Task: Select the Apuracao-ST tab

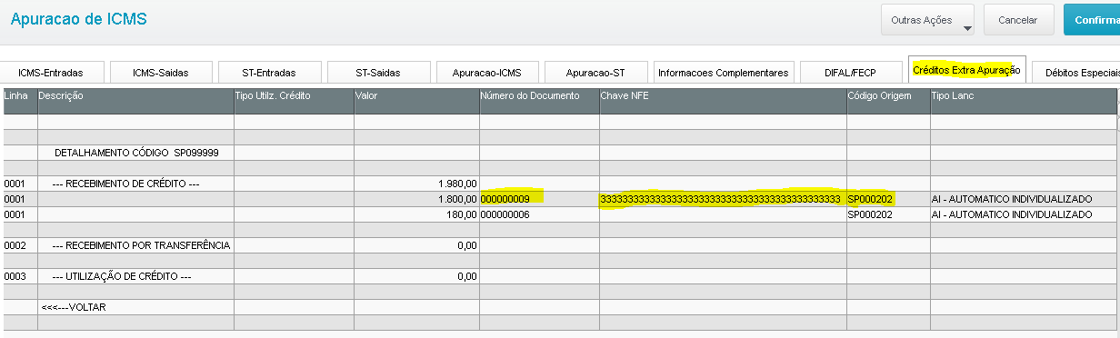Action: (x=596, y=73)
